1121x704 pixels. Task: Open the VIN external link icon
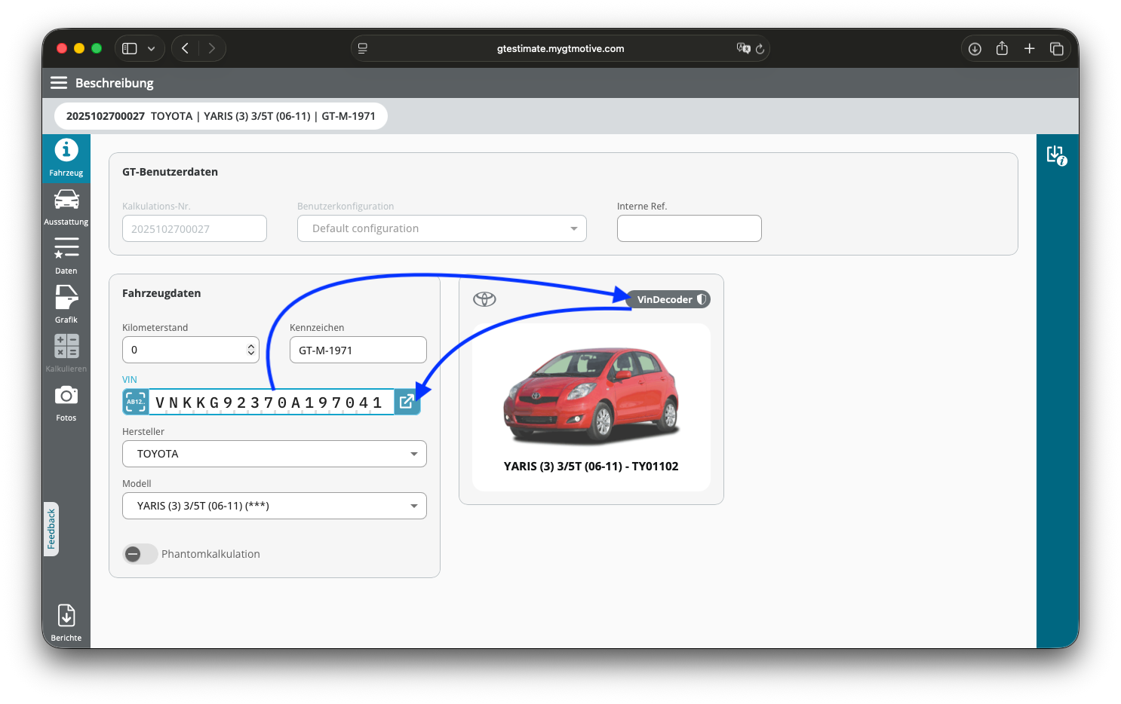tap(407, 402)
